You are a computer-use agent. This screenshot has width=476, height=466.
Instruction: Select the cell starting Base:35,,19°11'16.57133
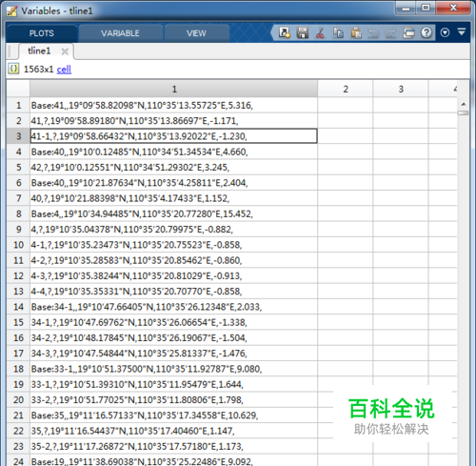click(174, 415)
